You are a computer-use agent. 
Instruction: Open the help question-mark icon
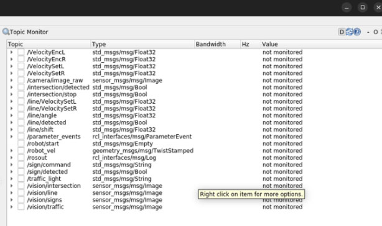(357, 32)
